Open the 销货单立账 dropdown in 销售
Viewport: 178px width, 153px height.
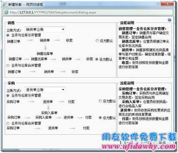point(45,29)
